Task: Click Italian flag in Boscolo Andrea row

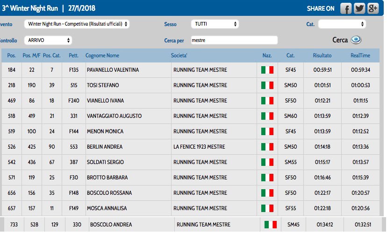Action: click(271, 225)
